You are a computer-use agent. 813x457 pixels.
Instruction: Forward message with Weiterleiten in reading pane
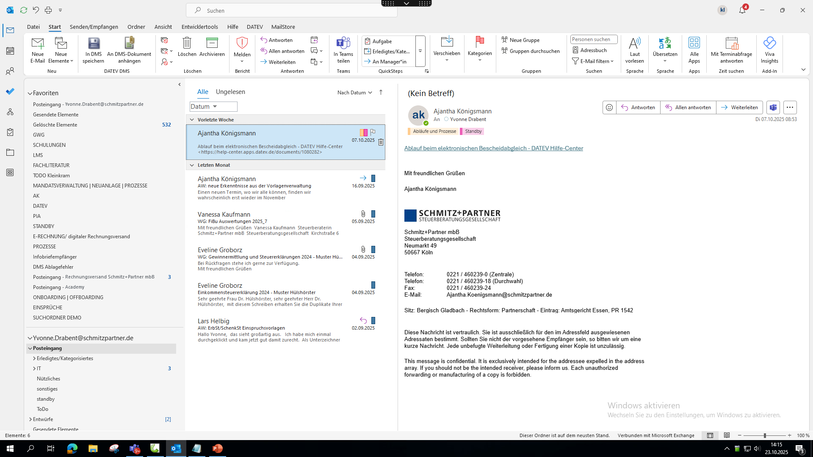[739, 107]
